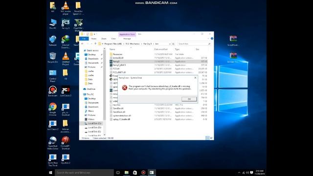Image resolution: width=313 pixels, height=176 pixels.
Task: Select OpenShot Video Editor desktop icon
Action: pos(53,143)
